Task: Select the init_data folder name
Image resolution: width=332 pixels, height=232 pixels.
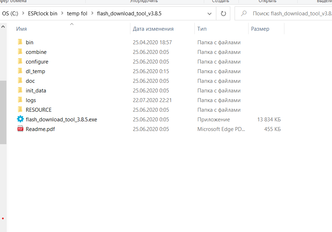Action: (x=36, y=91)
